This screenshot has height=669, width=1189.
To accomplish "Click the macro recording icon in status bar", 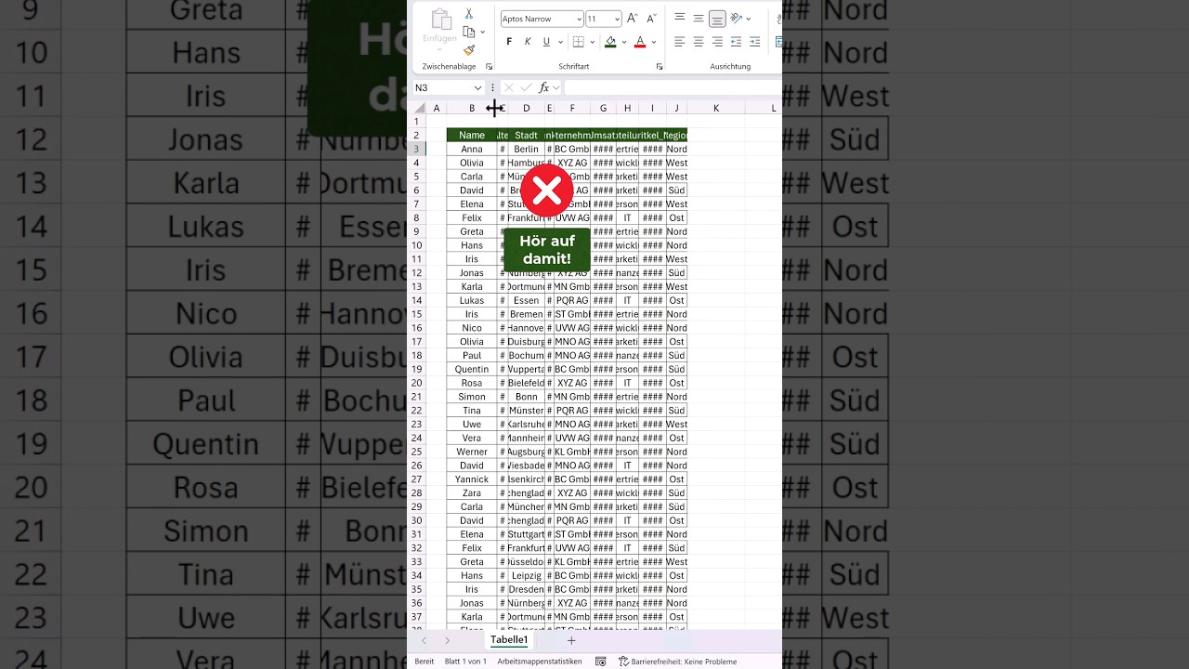I will (x=600, y=662).
